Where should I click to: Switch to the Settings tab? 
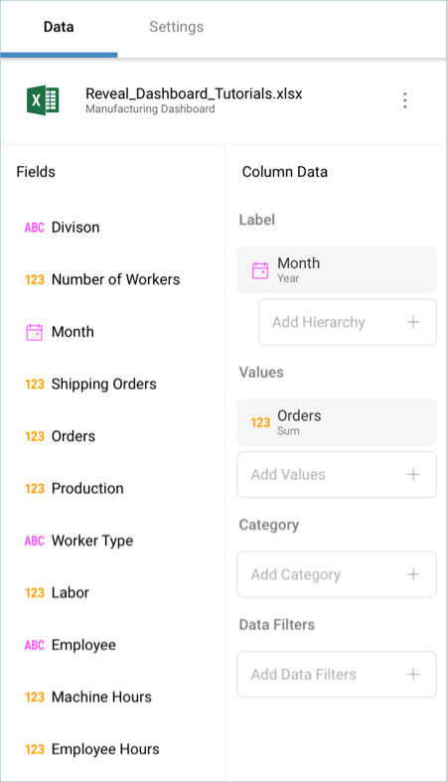[x=177, y=27]
